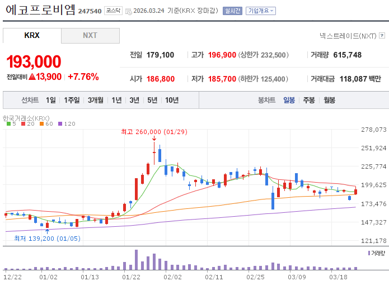Show the 1일 line chart

click(x=51, y=100)
